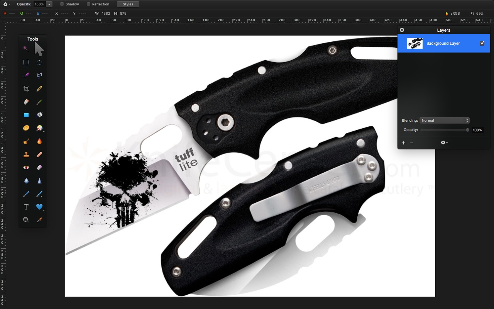Choose the blue Rectangle shape tool

(x=26, y=115)
